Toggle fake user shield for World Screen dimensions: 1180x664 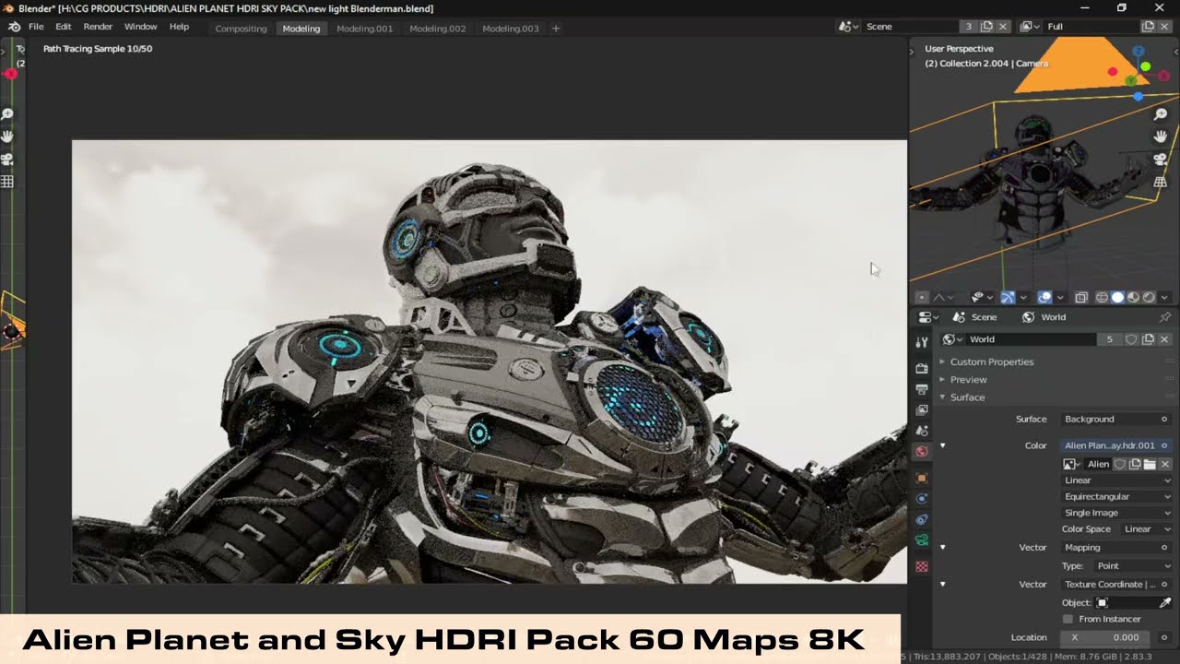click(1131, 339)
